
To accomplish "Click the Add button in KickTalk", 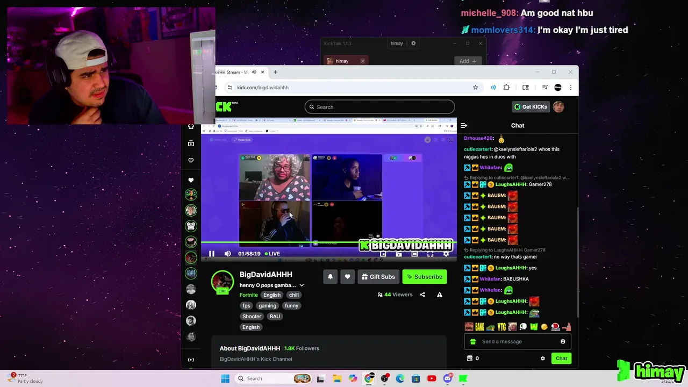I will [x=468, y=61].
